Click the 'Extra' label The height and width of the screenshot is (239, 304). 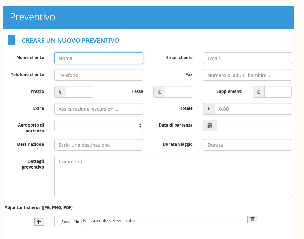(38, 108)
